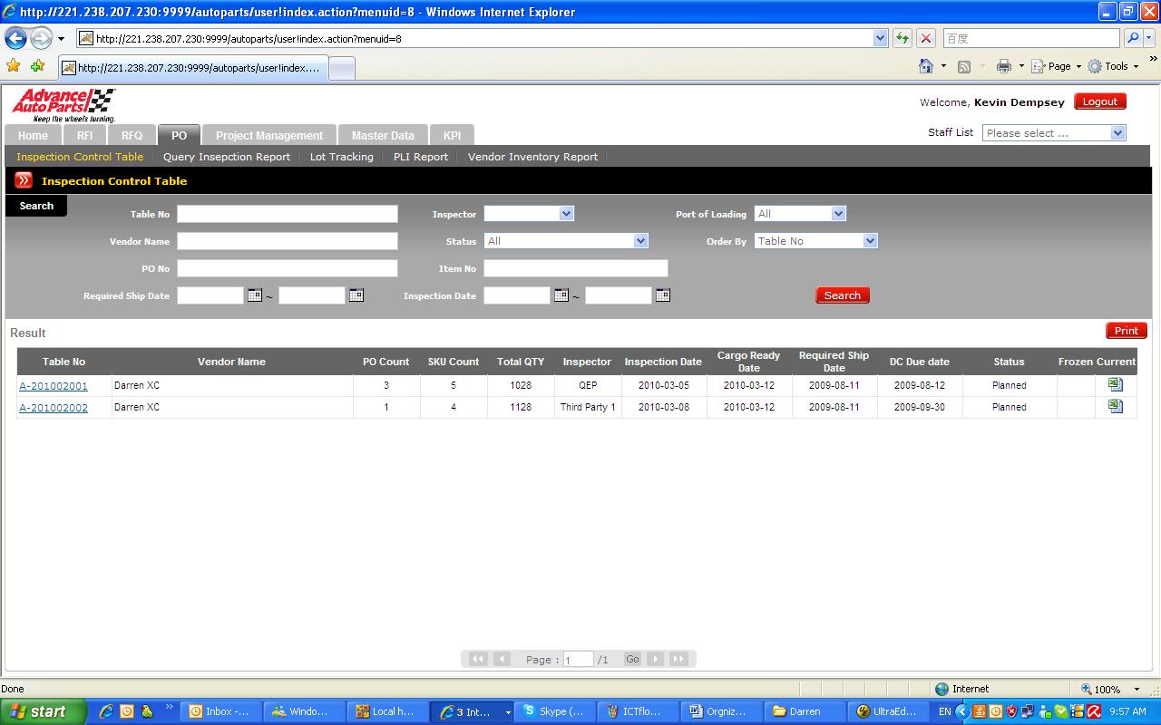Open the Staff List dropdown

click(x=1117, y=133)
